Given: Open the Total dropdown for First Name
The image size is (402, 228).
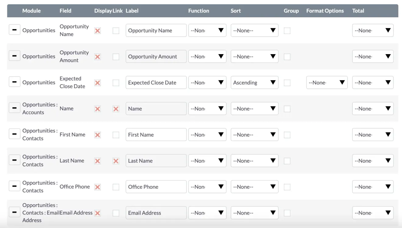Looking at the screenshot, I should point(373,134).
